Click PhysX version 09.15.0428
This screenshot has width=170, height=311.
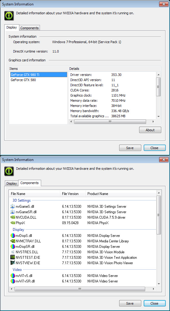(70, 223)
